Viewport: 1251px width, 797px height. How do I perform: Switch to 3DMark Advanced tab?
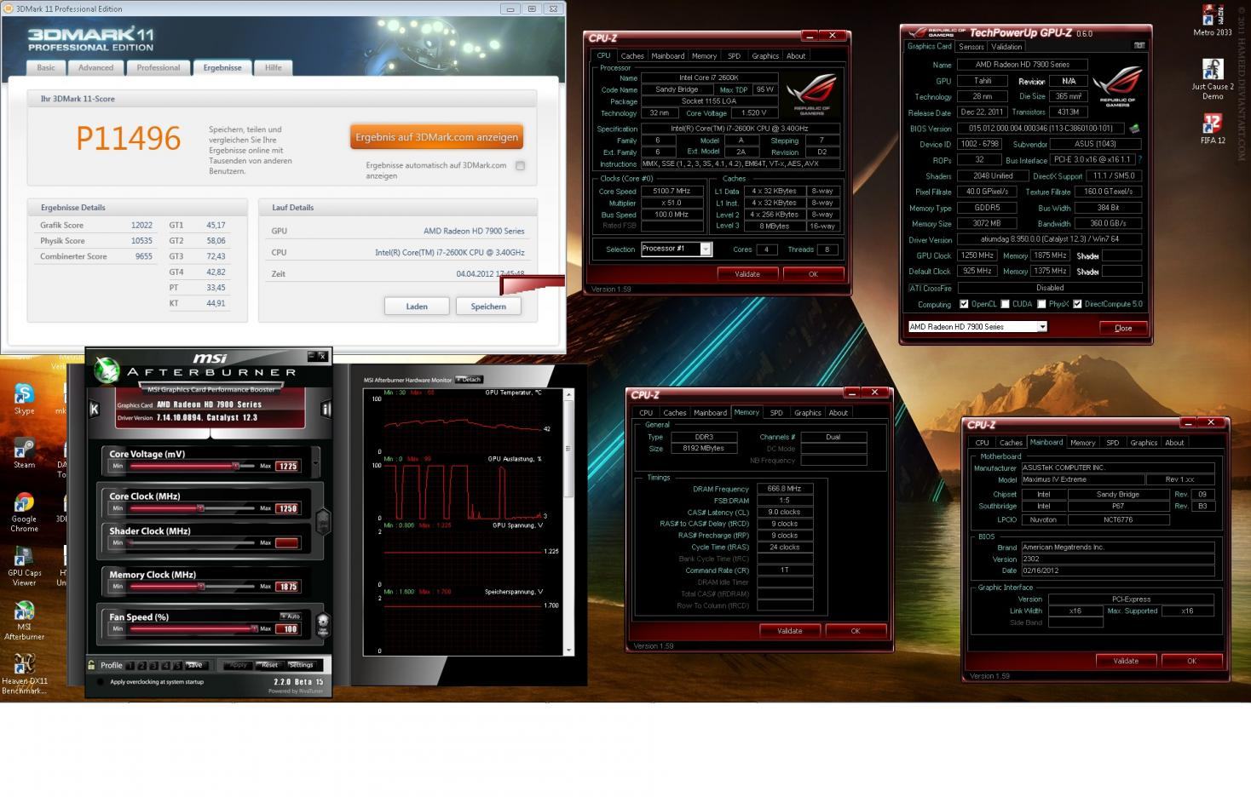(x=95, y=67)
